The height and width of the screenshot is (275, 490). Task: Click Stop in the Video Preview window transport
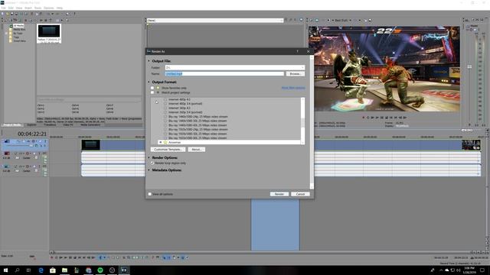coord(387,118)
